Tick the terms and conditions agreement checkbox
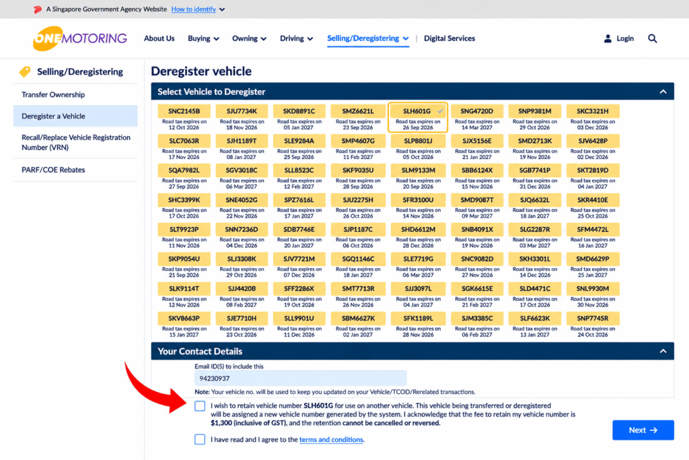The width and height of the screenshot is (689, 460). [x=200, y=439]
